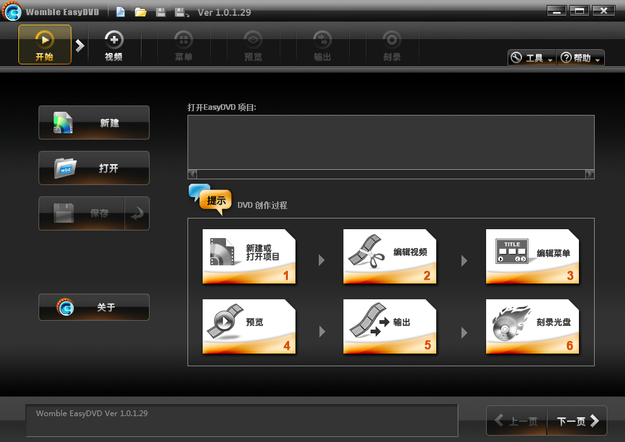Click step 4 card 预览
The image size is (625, 442).
(249, 326)
